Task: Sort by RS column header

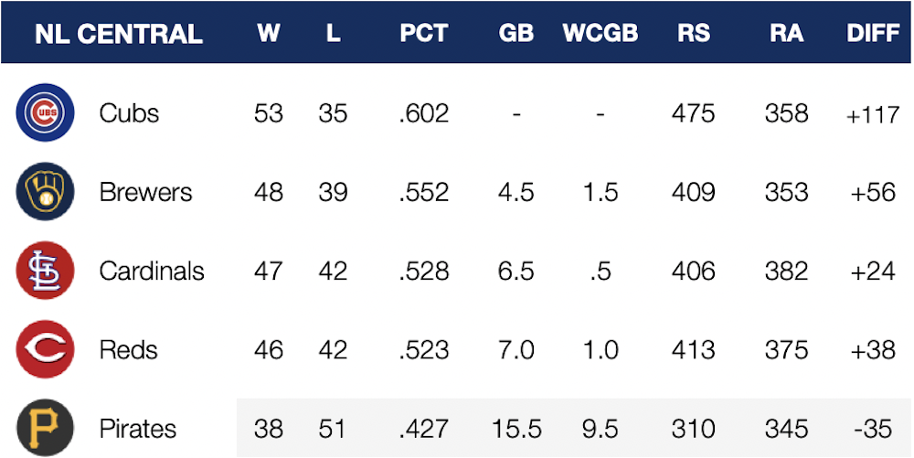Action: tap(695, 34)
